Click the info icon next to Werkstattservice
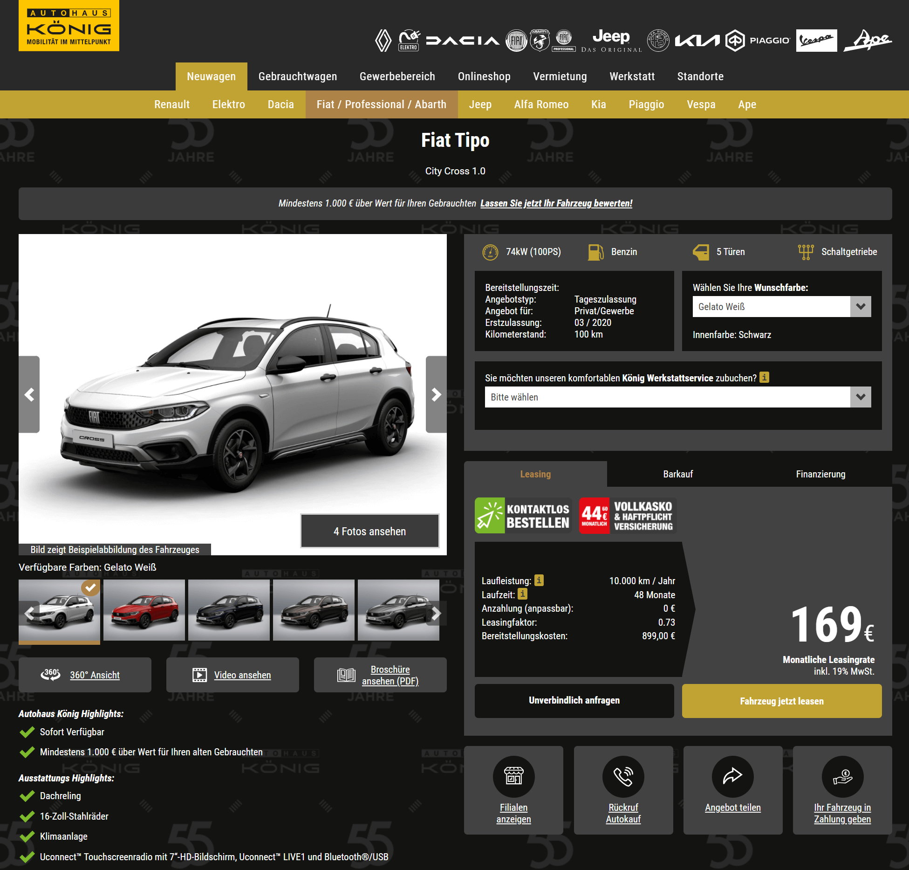Viewport: 909px width, 870px height. pyautogui.click(x=764, y=377)
